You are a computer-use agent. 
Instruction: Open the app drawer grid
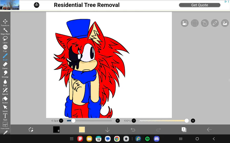pyautogui.click(x=72, y=139)
